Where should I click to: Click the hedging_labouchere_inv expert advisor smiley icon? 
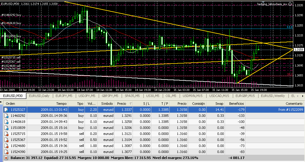[290, 4]
